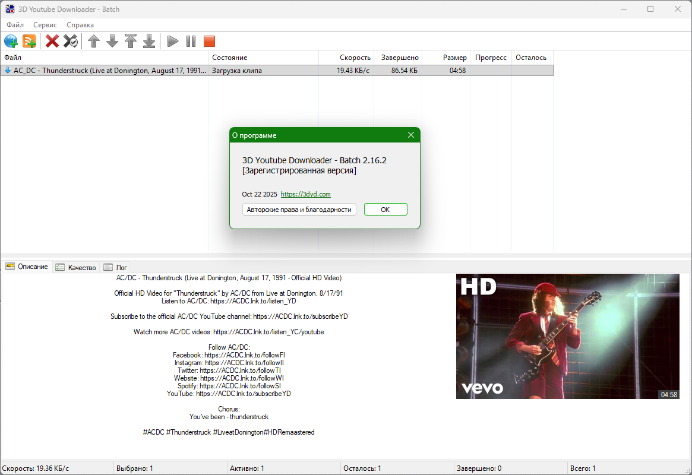The width and height of the screenshot is (692, 475).
Task: Click the Twitter followTI line
Action: tap(229, 370)
